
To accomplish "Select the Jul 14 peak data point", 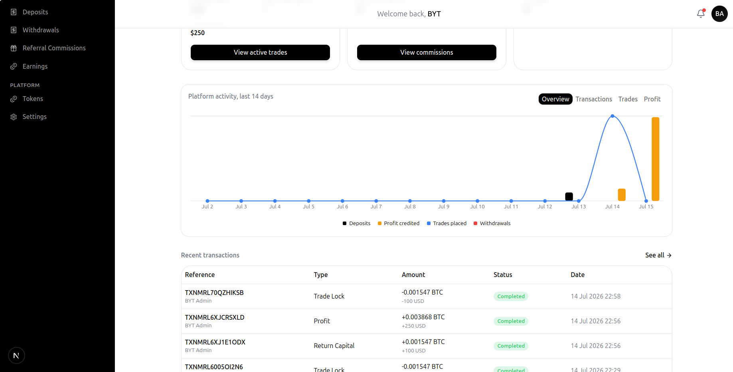I will pos(612,116).
